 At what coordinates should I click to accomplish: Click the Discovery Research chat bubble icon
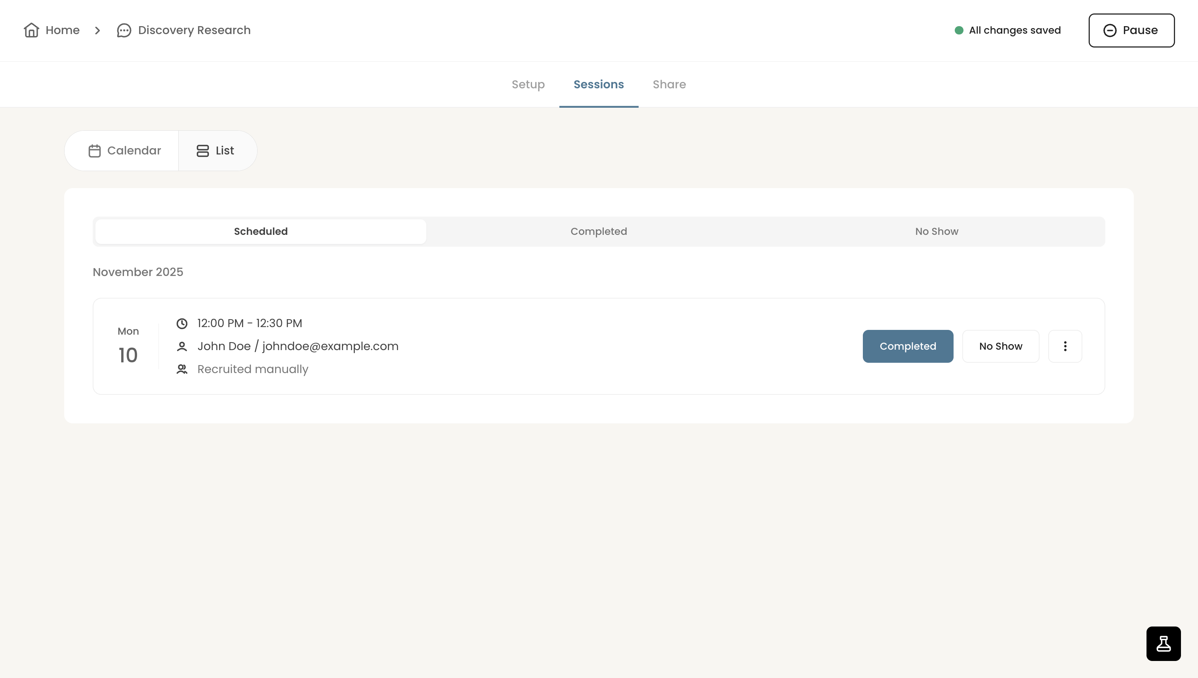[124, 30]
